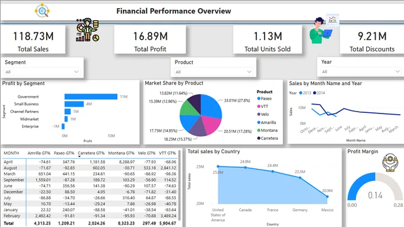
Task: Click the Mexico data point 20.9M
Action: coord(327,197)
